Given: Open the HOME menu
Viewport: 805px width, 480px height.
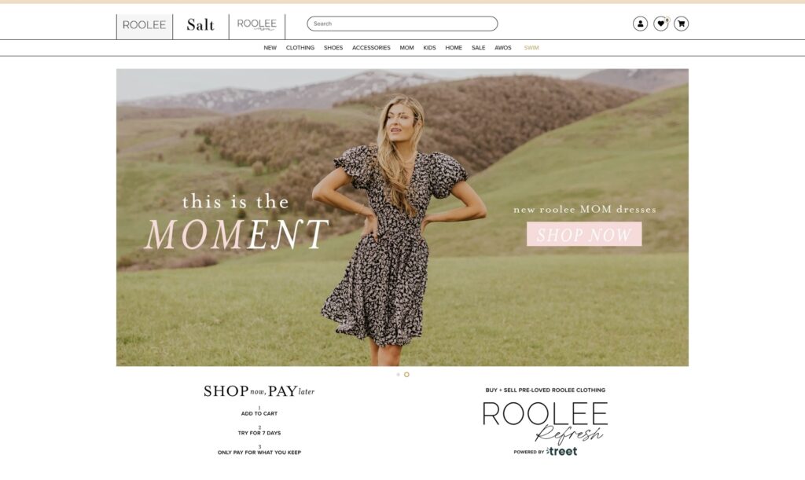Looking at the screenshot, I should 454,48.
